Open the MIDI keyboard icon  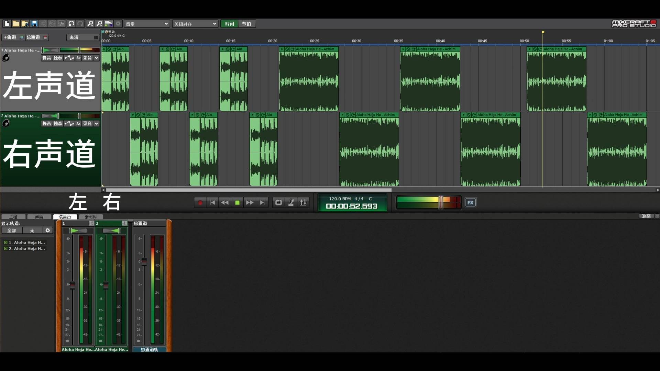[x=109, y=24]
